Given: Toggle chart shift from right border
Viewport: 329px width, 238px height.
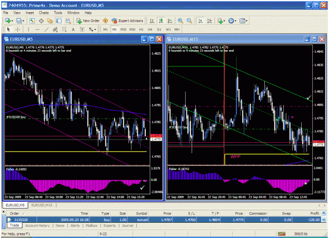Looking at the screenshot, I should click(x=210, y=21).
